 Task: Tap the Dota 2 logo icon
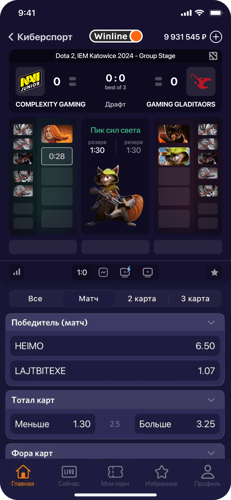pyautogui.click(x=213, y=56)
